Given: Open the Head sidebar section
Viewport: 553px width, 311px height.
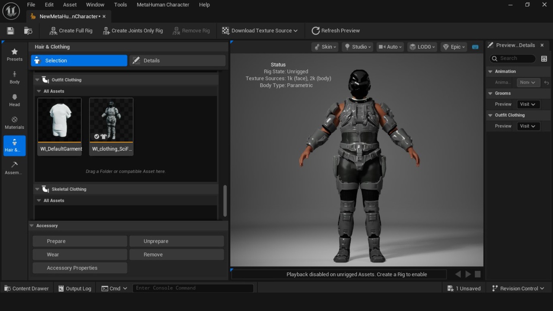Looking at the screenshot, I should (15, 100).
